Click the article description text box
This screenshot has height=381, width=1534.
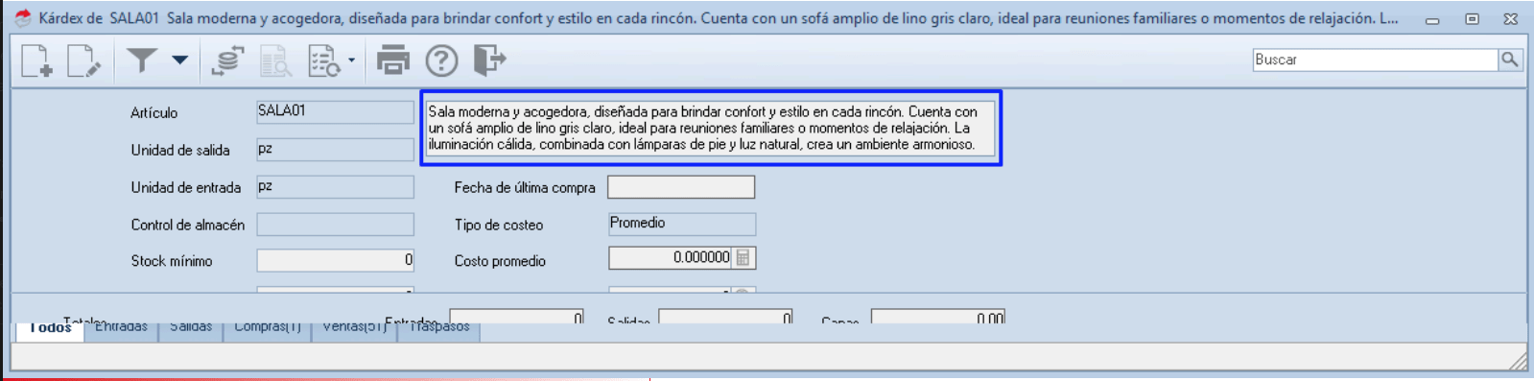(711, 128)
